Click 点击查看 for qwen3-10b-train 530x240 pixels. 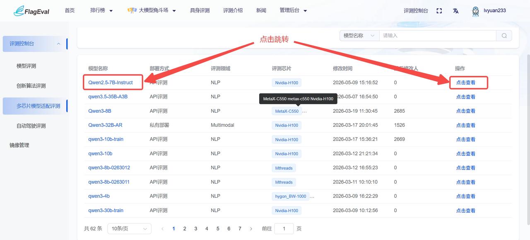point(466,139)
